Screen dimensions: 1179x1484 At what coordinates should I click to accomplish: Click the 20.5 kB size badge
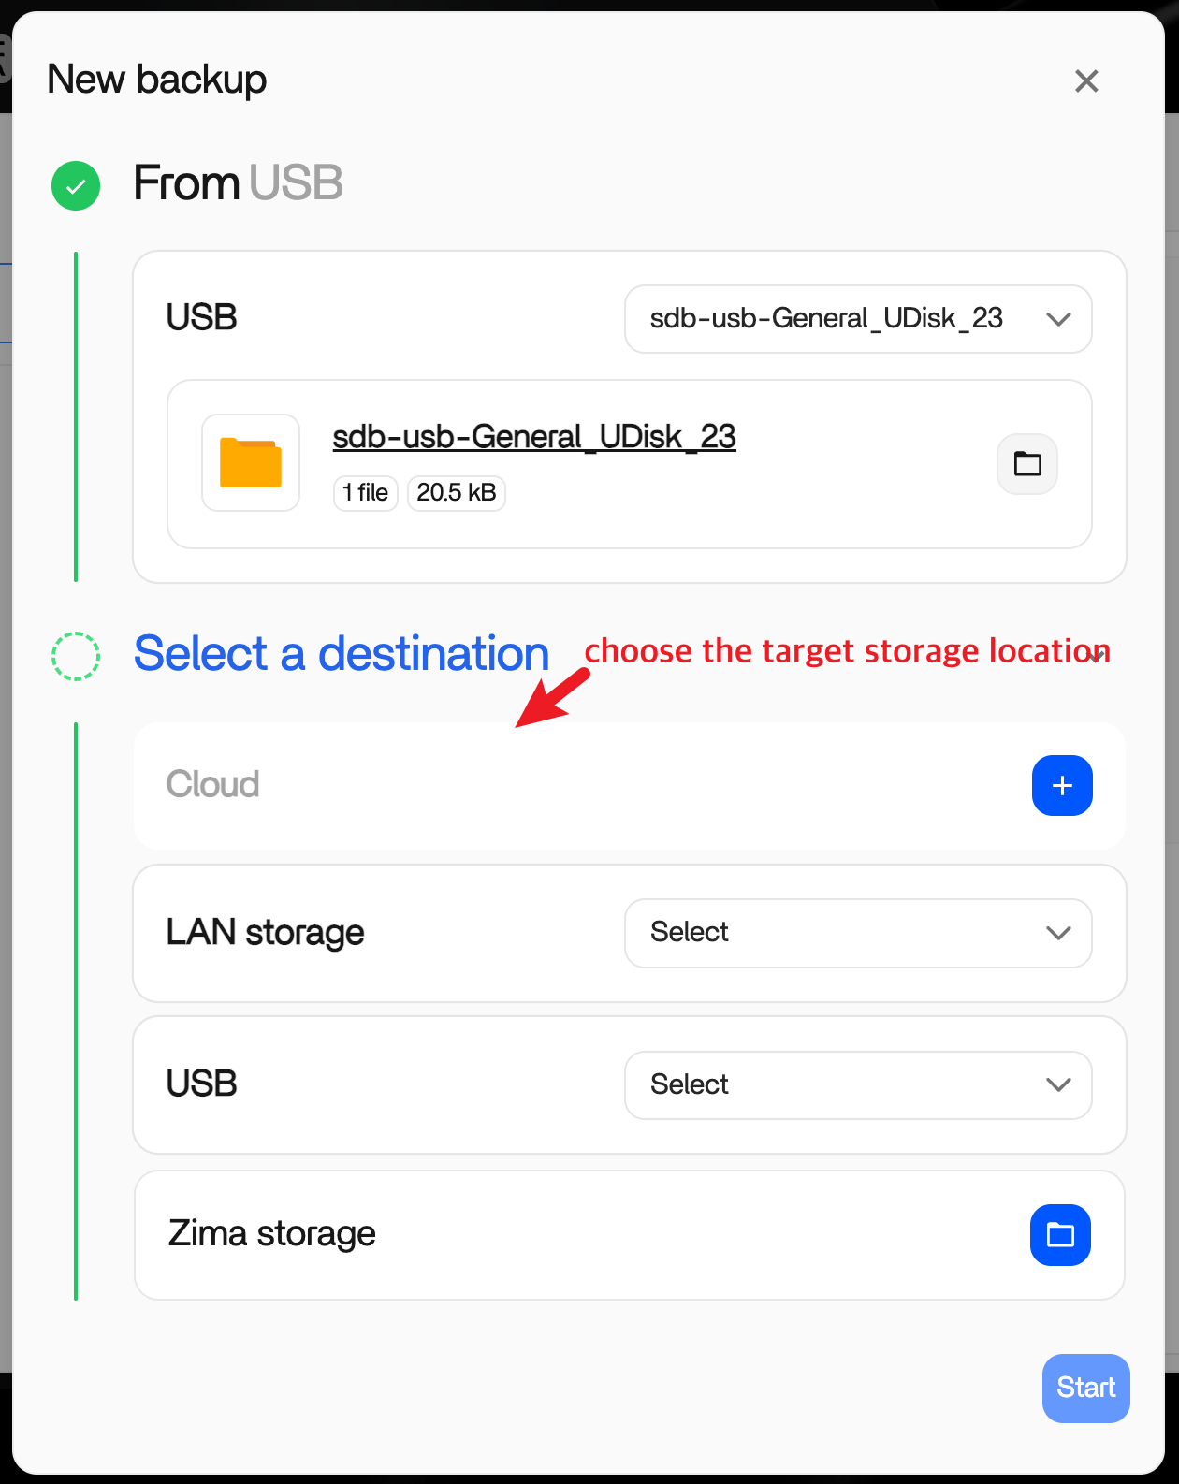pos(457,493)
